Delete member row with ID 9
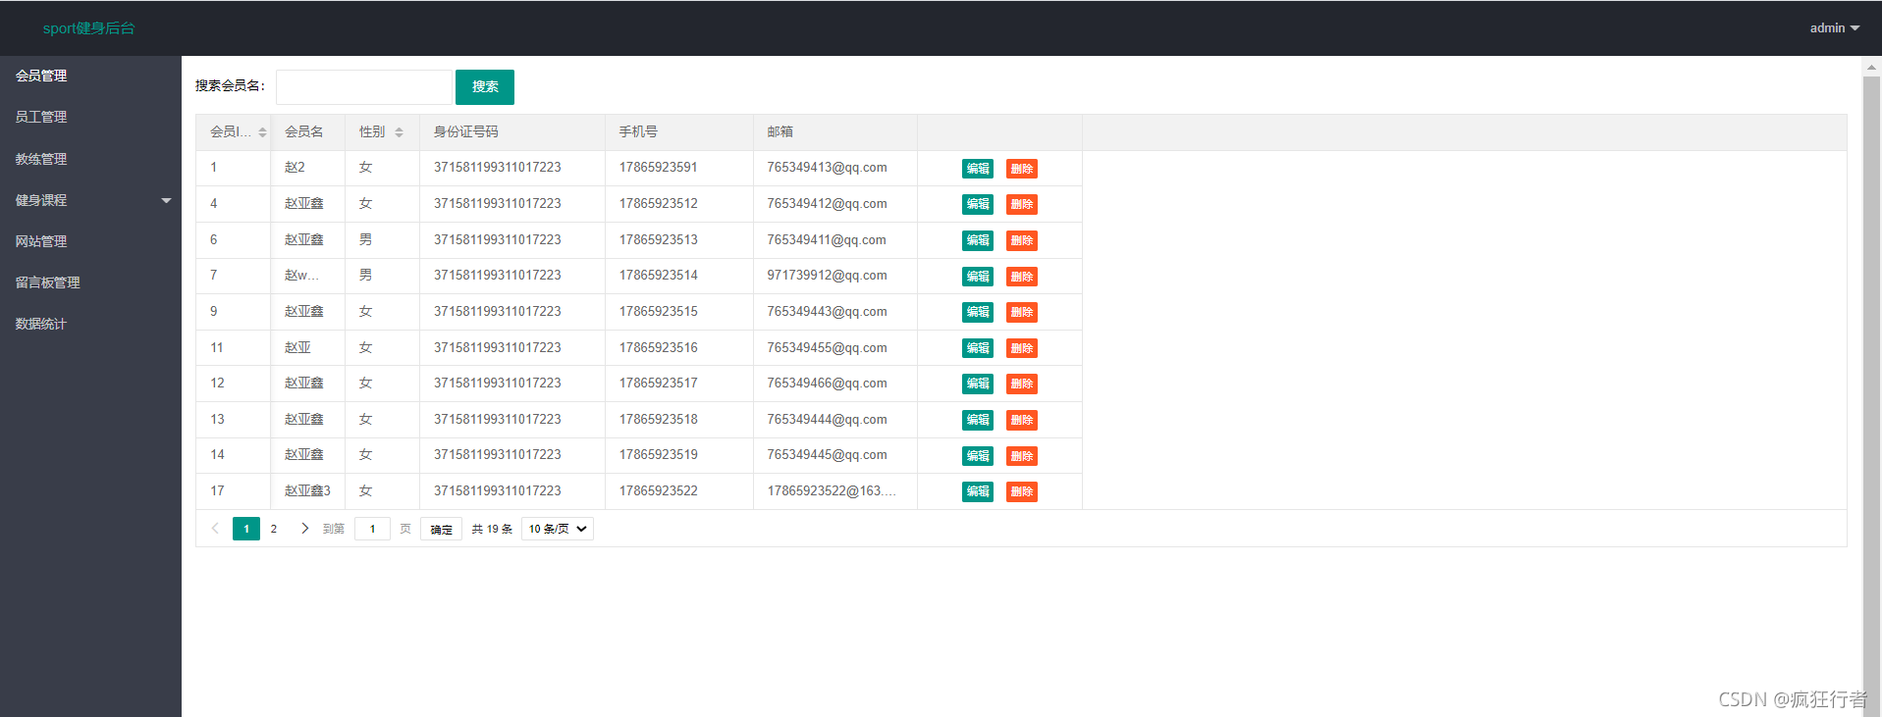 pyautogui.click(x=1022, y=312)
